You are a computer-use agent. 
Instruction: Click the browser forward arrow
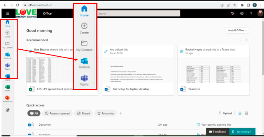coord(11,5)
